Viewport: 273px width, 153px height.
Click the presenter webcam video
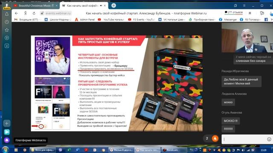[x=247, y=38]
